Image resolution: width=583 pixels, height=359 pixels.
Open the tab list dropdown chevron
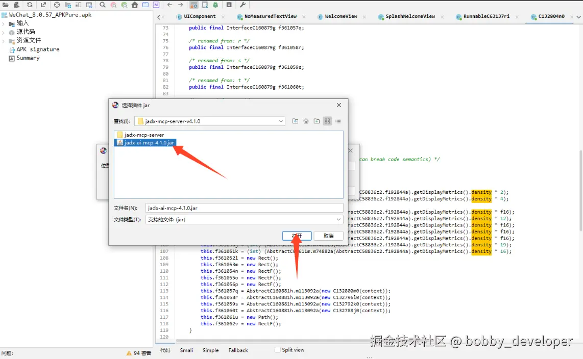coord(578,17)
